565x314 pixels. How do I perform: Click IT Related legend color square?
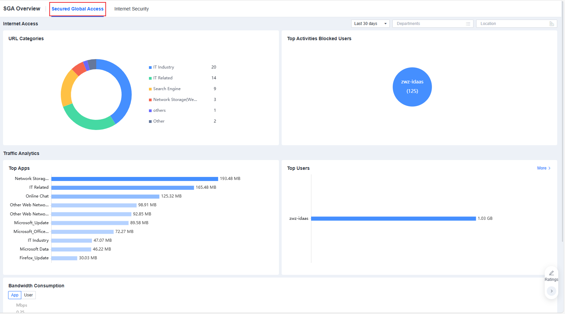(x=150, y=78)
